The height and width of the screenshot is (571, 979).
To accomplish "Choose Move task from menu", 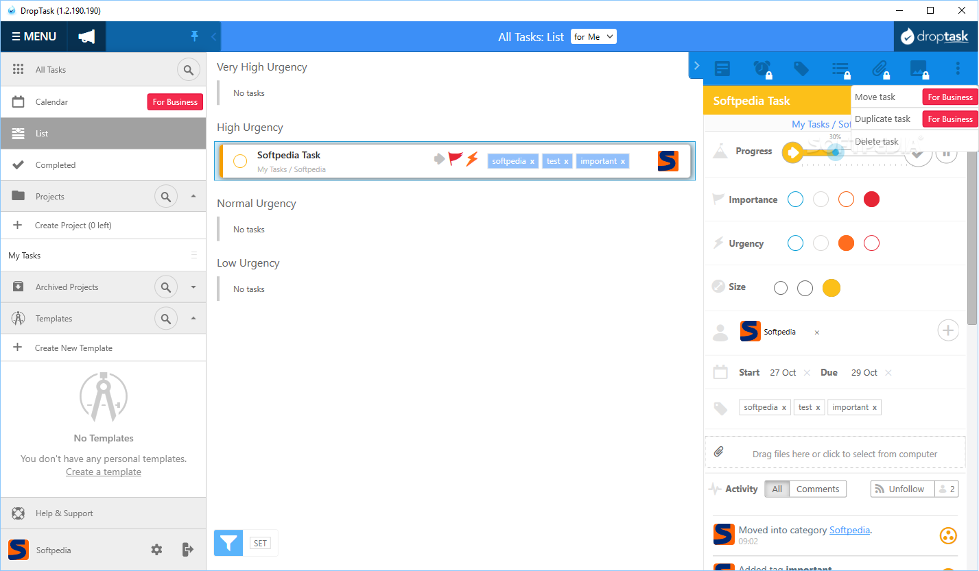I will (875, 97).
